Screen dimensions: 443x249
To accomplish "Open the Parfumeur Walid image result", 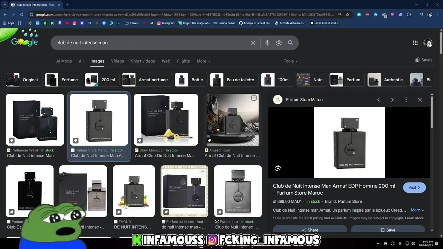I will tap(35, 120).
